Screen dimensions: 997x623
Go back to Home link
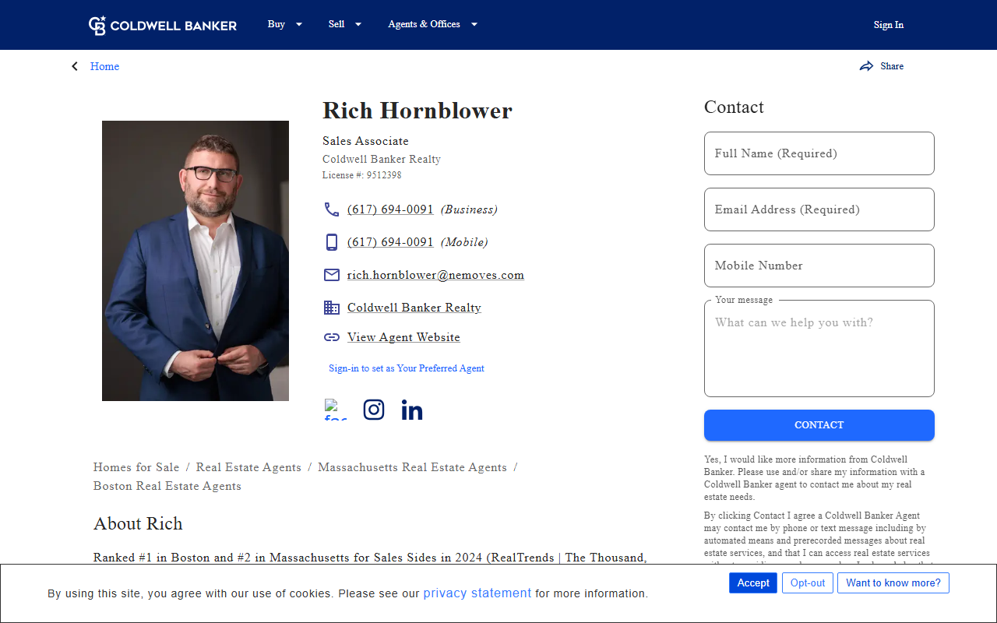pos(104,66)
